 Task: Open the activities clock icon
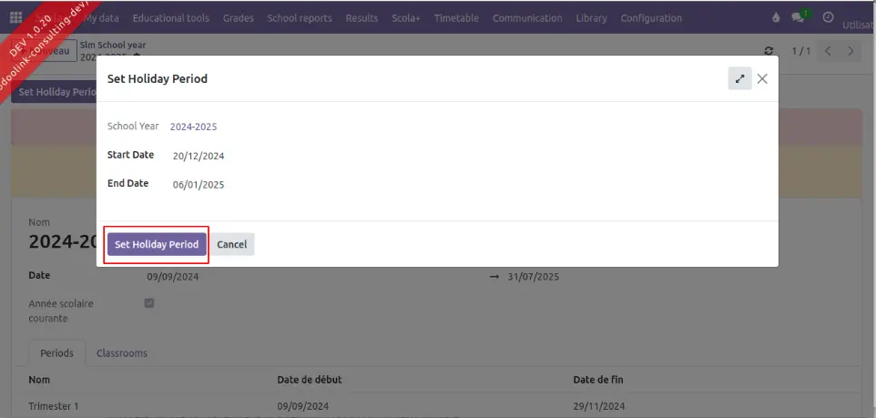pos(827,17)
